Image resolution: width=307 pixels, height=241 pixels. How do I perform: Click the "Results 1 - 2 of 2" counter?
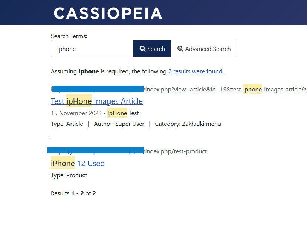73,193
